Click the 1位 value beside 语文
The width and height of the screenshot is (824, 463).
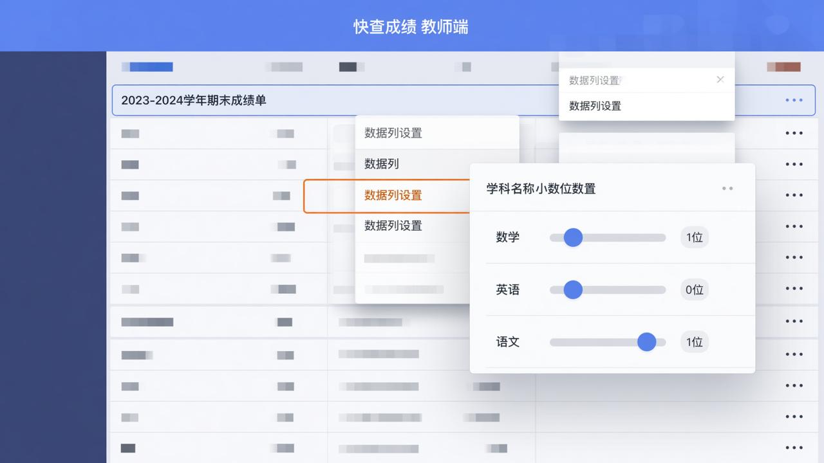coord(695,342)
